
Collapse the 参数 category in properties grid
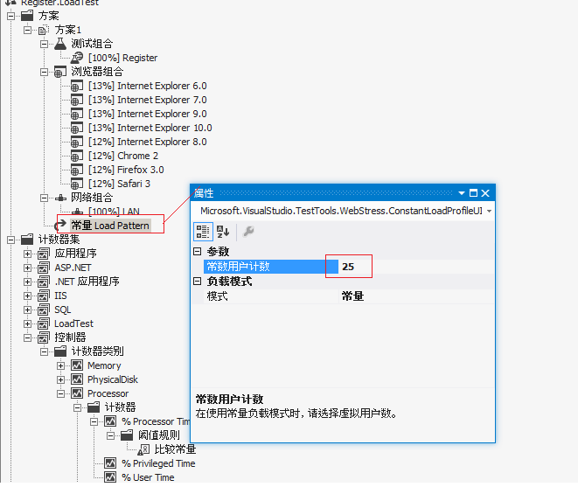point(198,252)
